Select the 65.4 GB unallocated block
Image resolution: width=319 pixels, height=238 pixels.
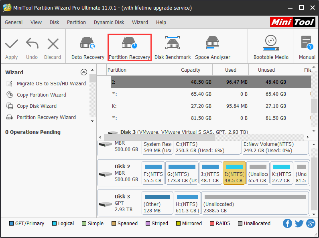coord(258,173)
